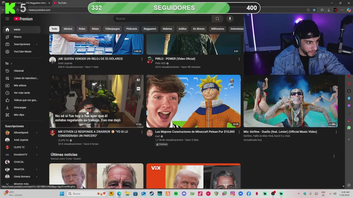353x198 pixels.
Task: Expand the Tú section chevron
Action: pos(11,64)
